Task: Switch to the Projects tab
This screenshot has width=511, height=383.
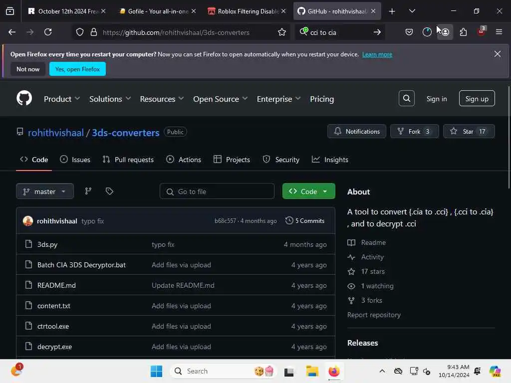Action: (x=232, y=160)
